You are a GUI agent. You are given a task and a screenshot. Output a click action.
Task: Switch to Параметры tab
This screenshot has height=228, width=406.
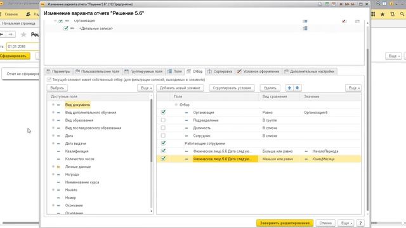point(58,72)
